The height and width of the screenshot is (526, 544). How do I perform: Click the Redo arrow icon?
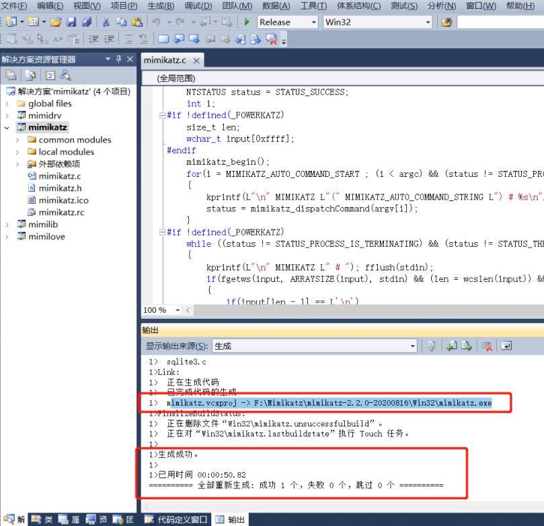point(180,22)
